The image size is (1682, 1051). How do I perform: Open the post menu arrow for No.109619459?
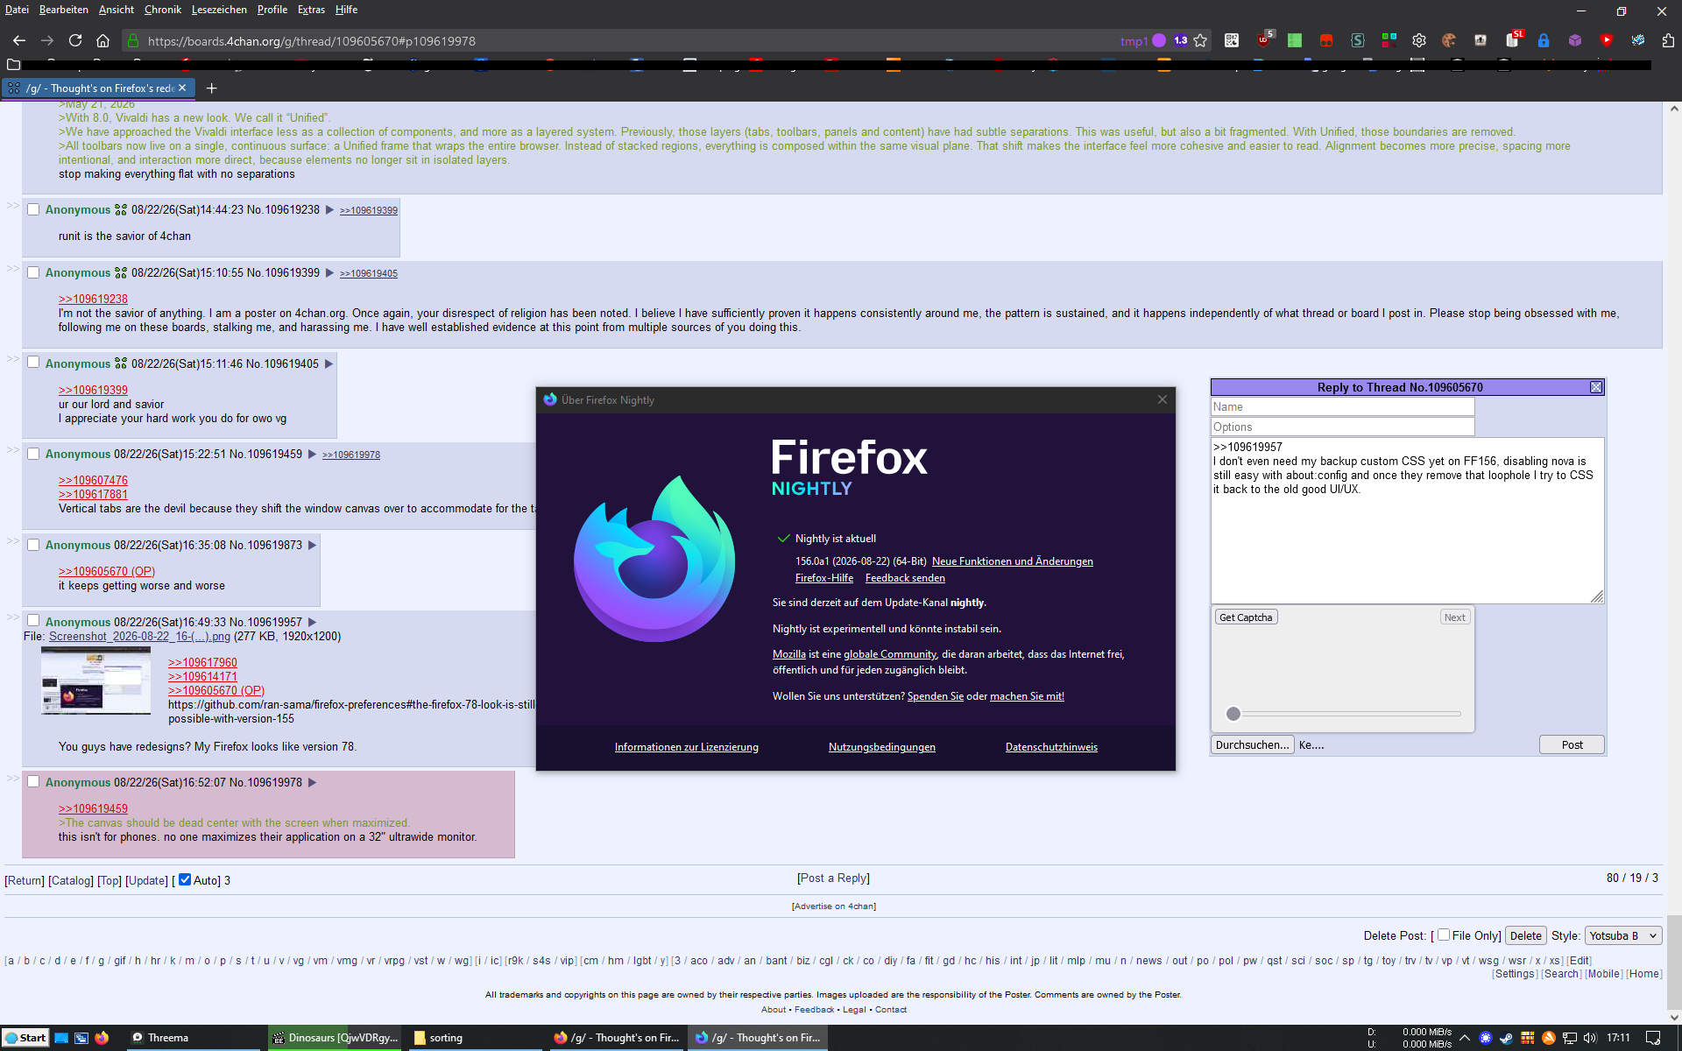click(312, 455)
